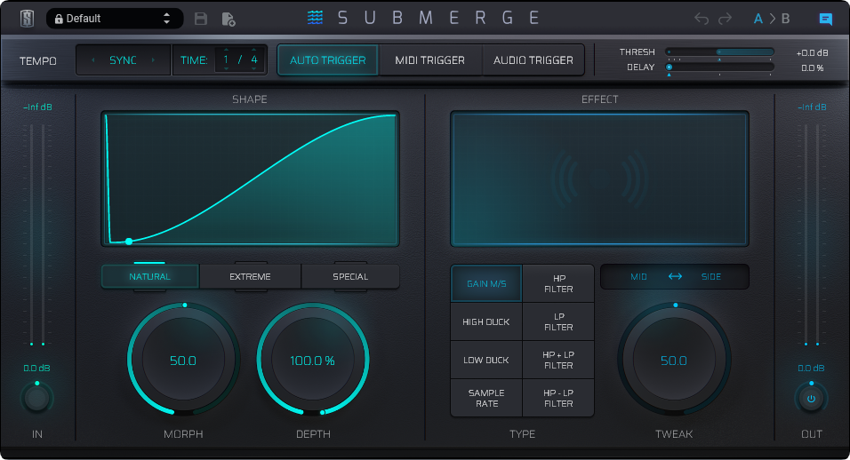
Task: Click the input -Inf dB meter reading
Action: tap(37, 107)
